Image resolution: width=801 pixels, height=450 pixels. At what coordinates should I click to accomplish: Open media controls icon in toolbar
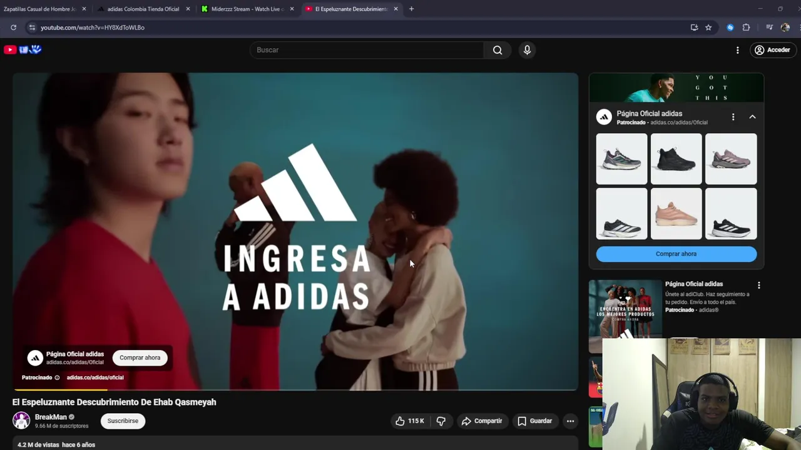[770, 27]
